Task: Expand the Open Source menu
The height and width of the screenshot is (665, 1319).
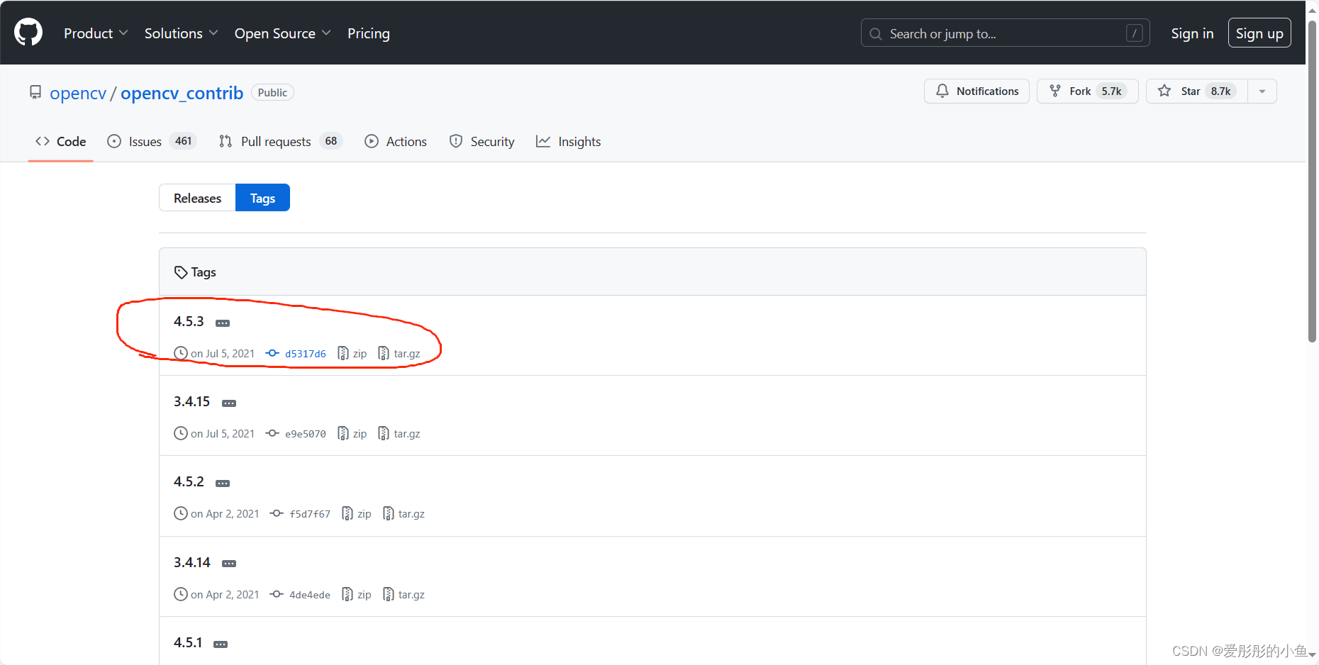Action: click(x=282, y=33)
